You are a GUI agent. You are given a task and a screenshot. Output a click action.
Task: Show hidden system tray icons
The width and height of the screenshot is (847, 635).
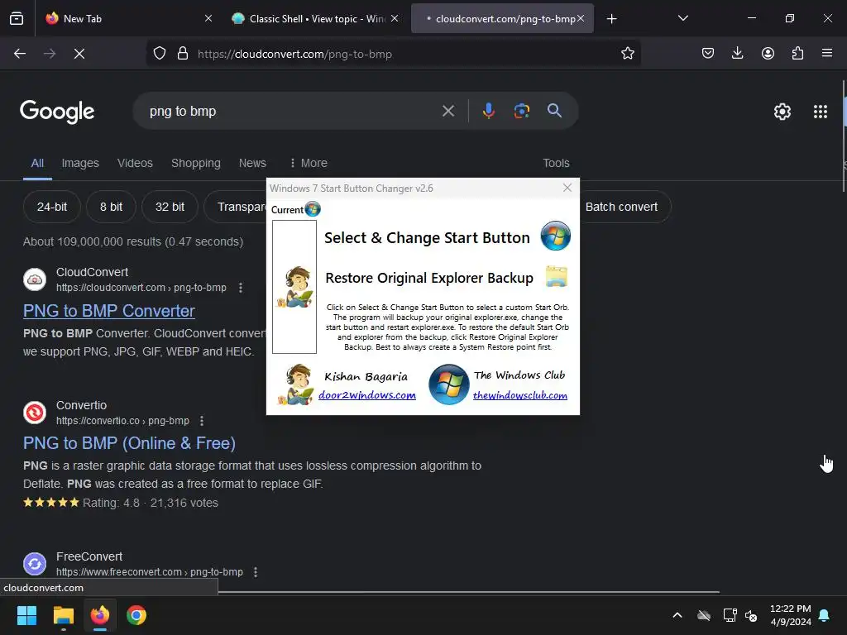pyautogui.click(x=677, y=615)
